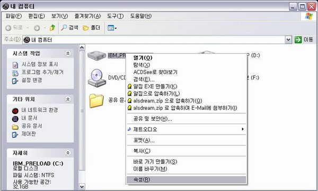Viewport: 318px width, 191px height.
Task: Choose 알집으로 압축하기(L)
Action: click(186, 93)
